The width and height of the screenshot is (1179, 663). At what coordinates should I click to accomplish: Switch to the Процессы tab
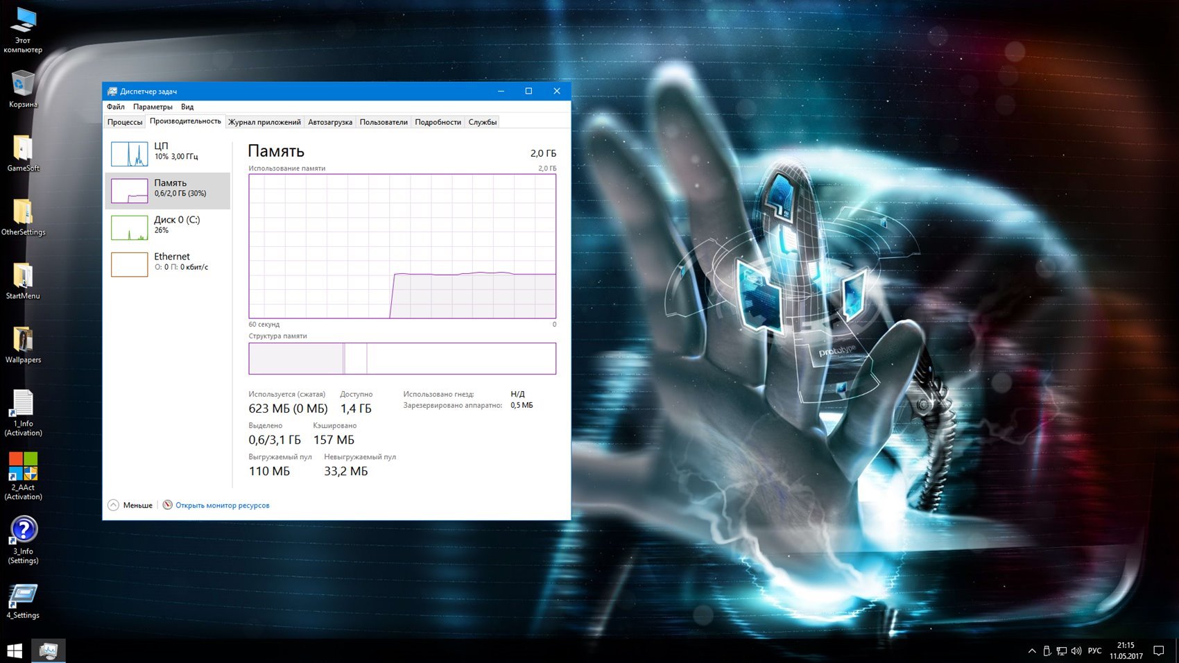pos(125,122)
